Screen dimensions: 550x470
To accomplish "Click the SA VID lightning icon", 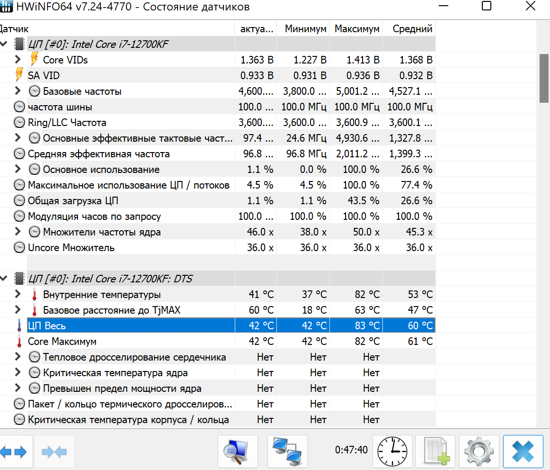I will point(19,75).
